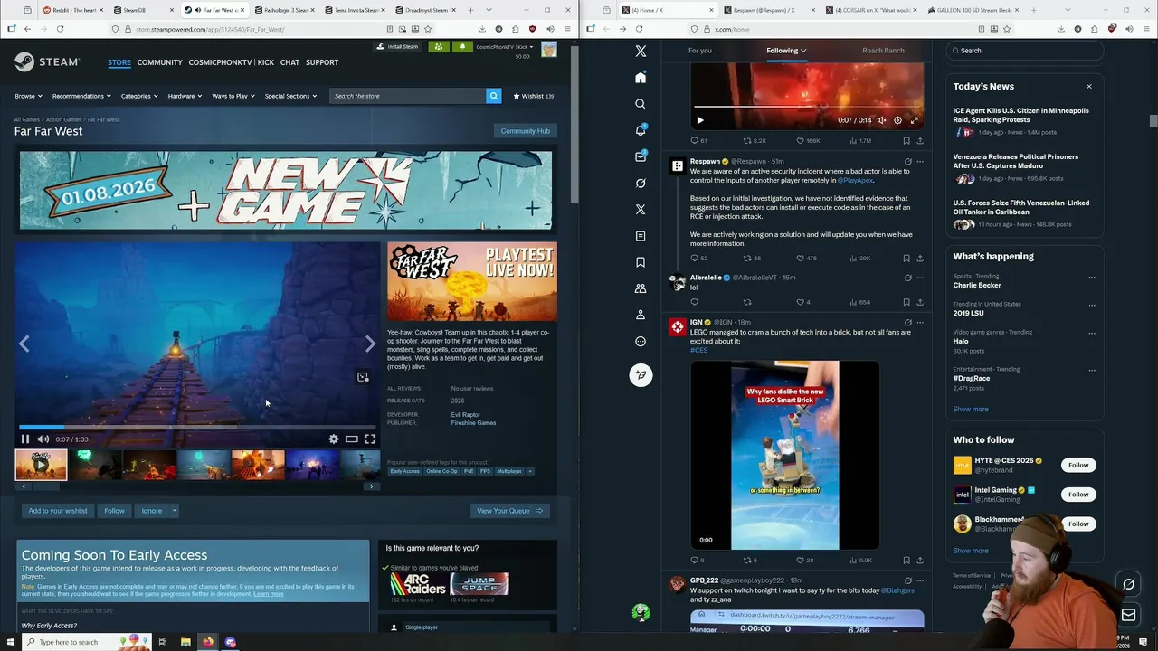Open Messages envelope in X sidebar
This screenshot has height=651, width=1158.
(641, 156)
